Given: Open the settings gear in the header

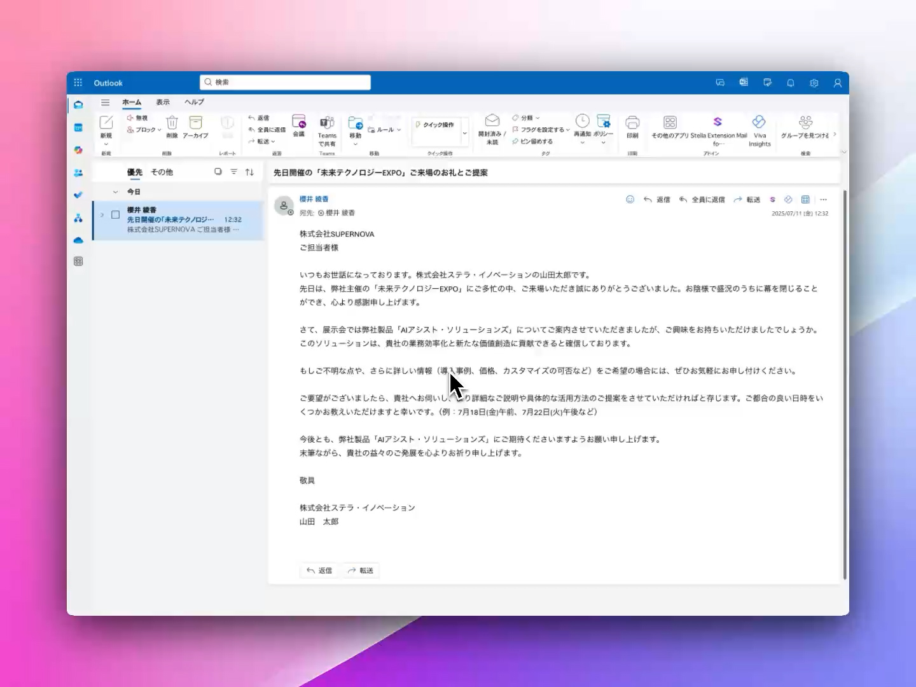Looking at the screenshot, I should [x=814, y=83].
